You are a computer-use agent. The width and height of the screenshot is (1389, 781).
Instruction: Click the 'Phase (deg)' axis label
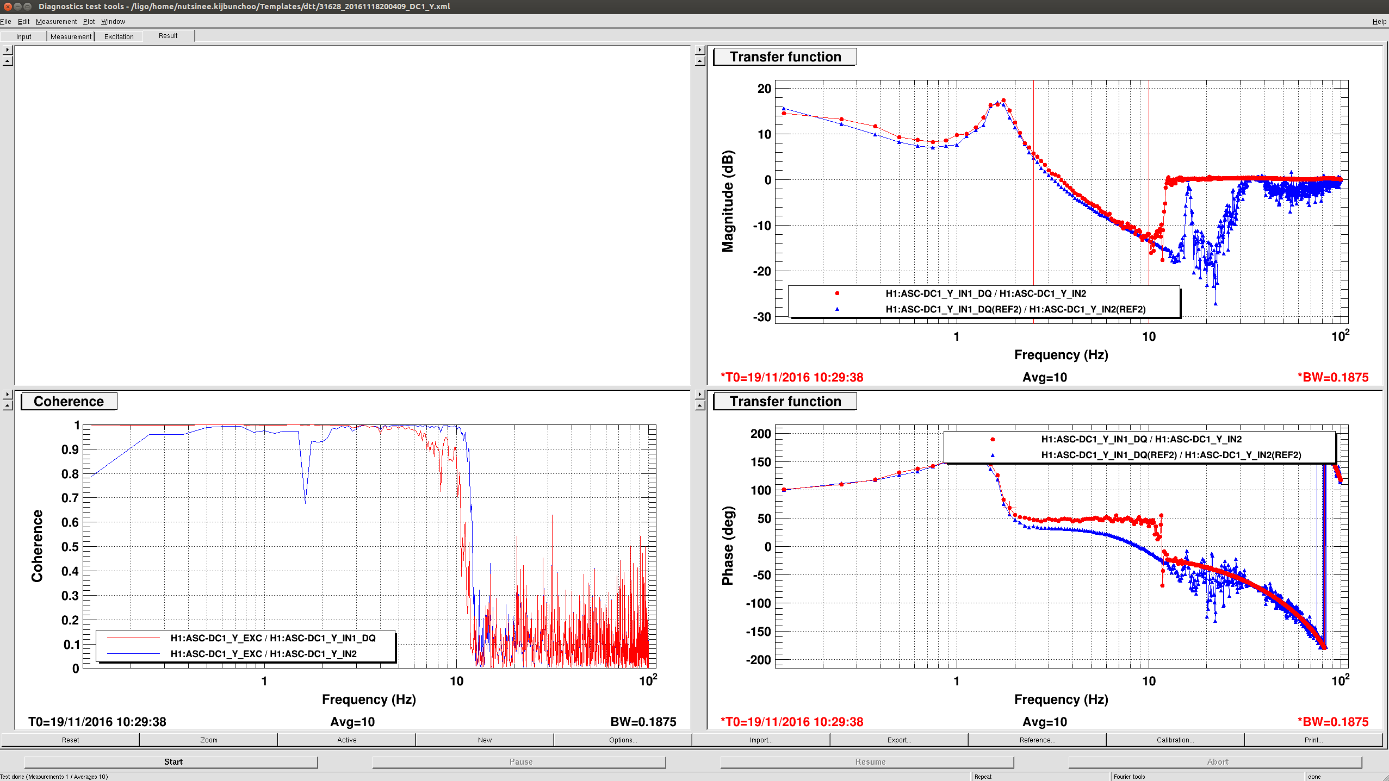click(728, 546)
